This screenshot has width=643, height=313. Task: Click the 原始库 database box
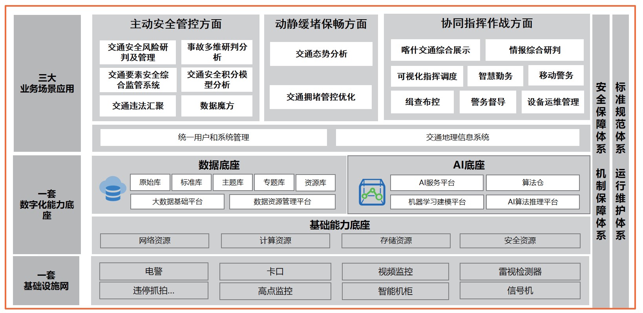[x=150, y=183]
